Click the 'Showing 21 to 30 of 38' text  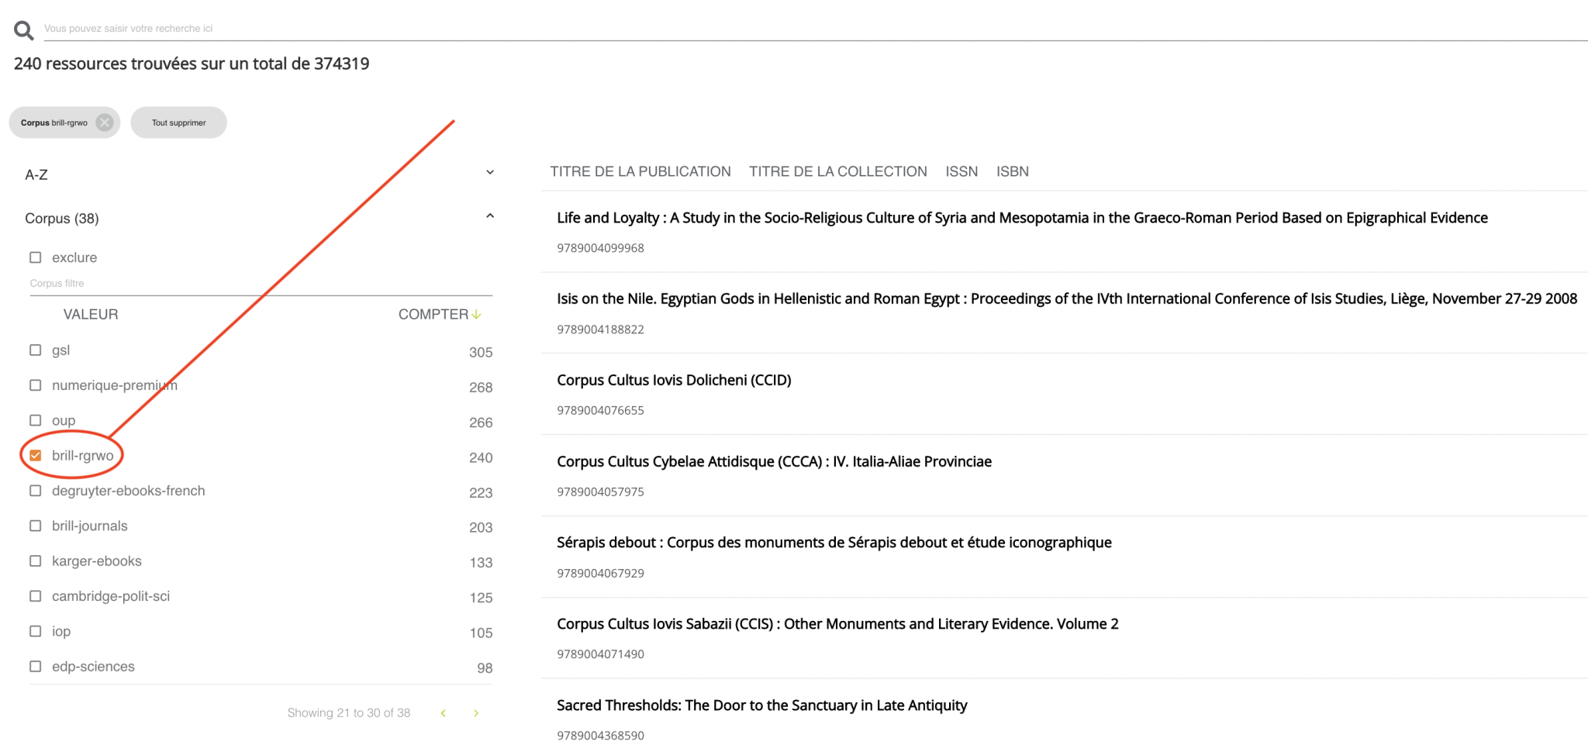[349, 712]
